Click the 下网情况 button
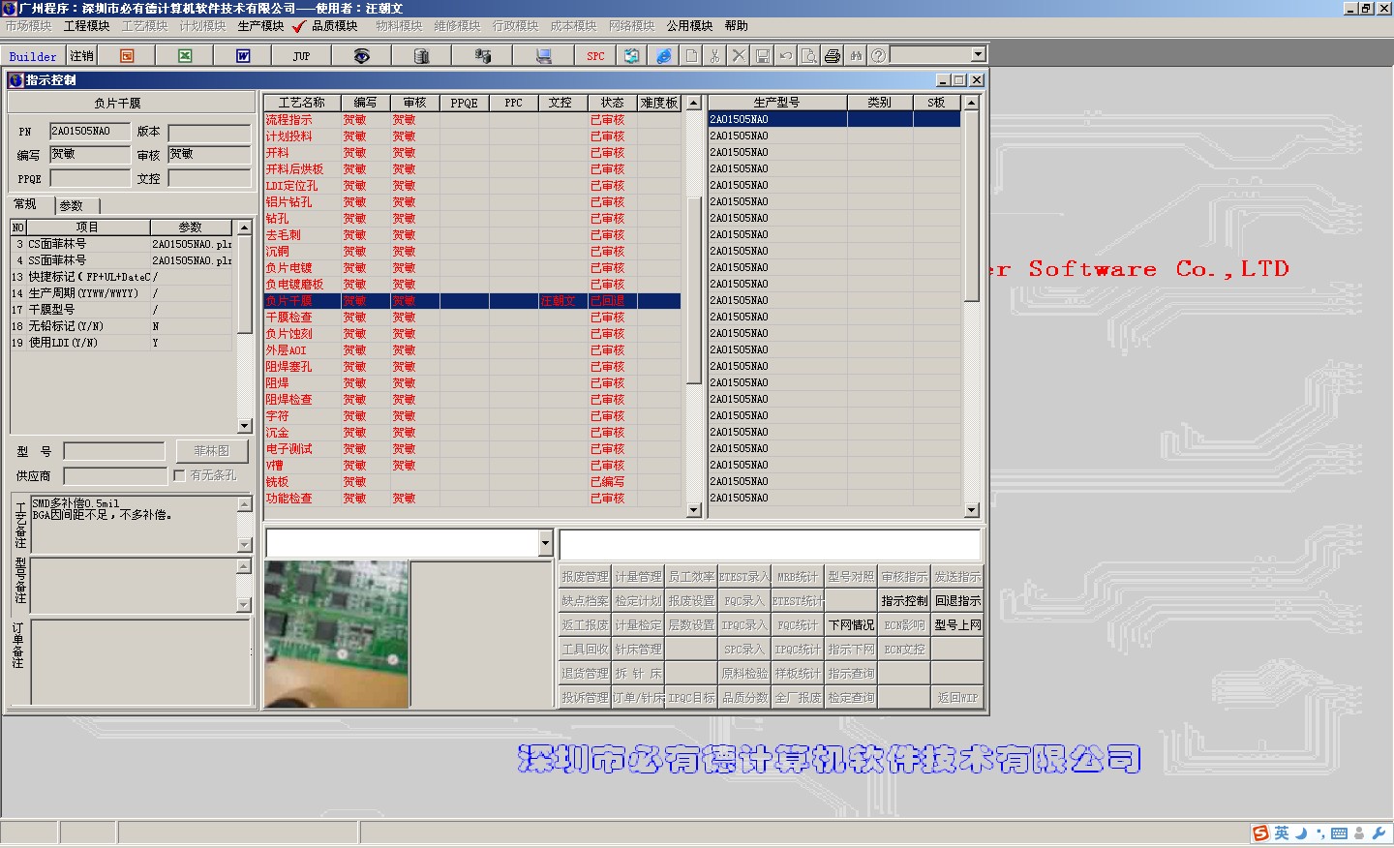Screen dimensions: 1394x848 click(851, 625)
